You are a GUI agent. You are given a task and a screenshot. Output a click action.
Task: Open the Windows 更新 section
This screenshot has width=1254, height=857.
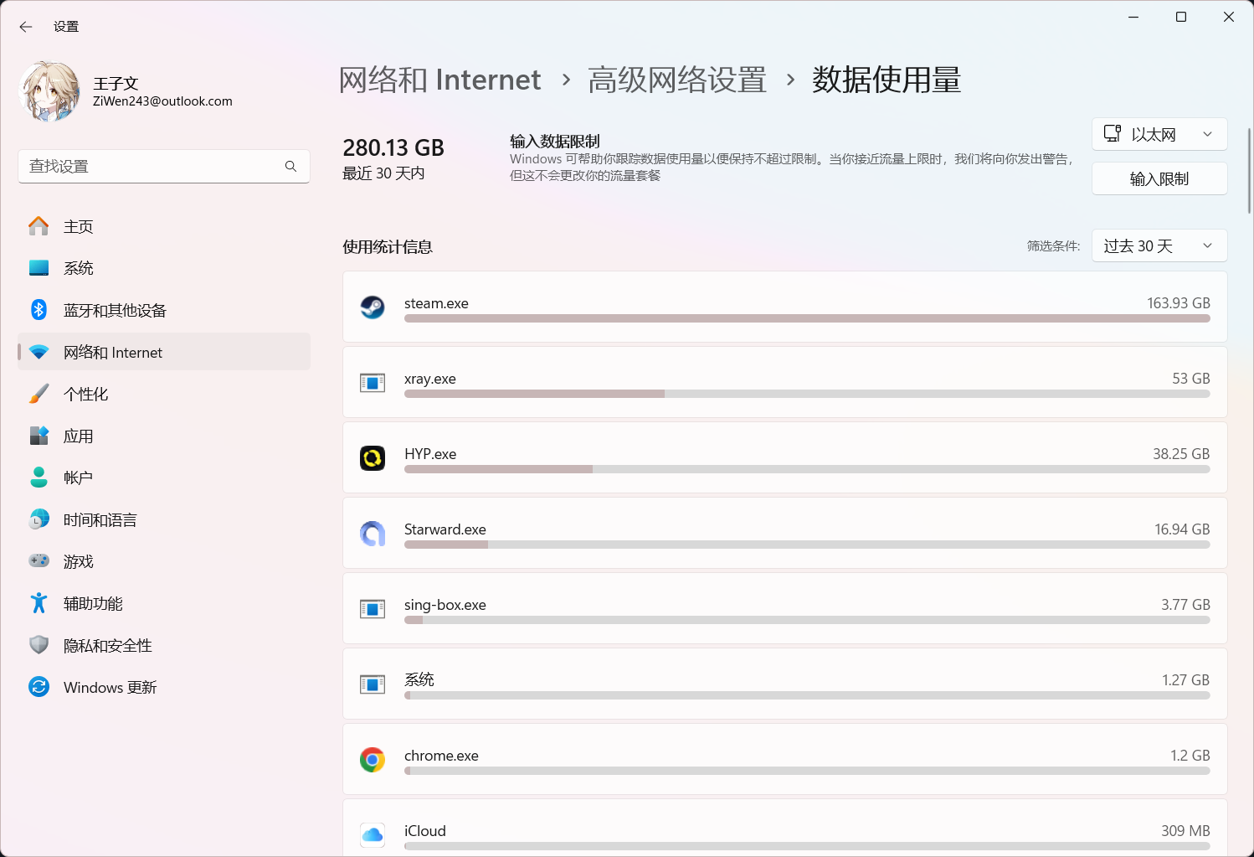click(x=110, y=687)
